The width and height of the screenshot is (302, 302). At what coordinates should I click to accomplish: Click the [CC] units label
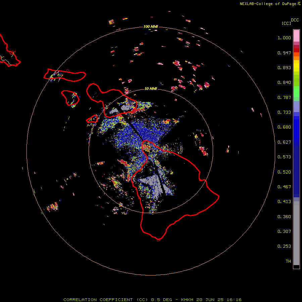(286, 23)
